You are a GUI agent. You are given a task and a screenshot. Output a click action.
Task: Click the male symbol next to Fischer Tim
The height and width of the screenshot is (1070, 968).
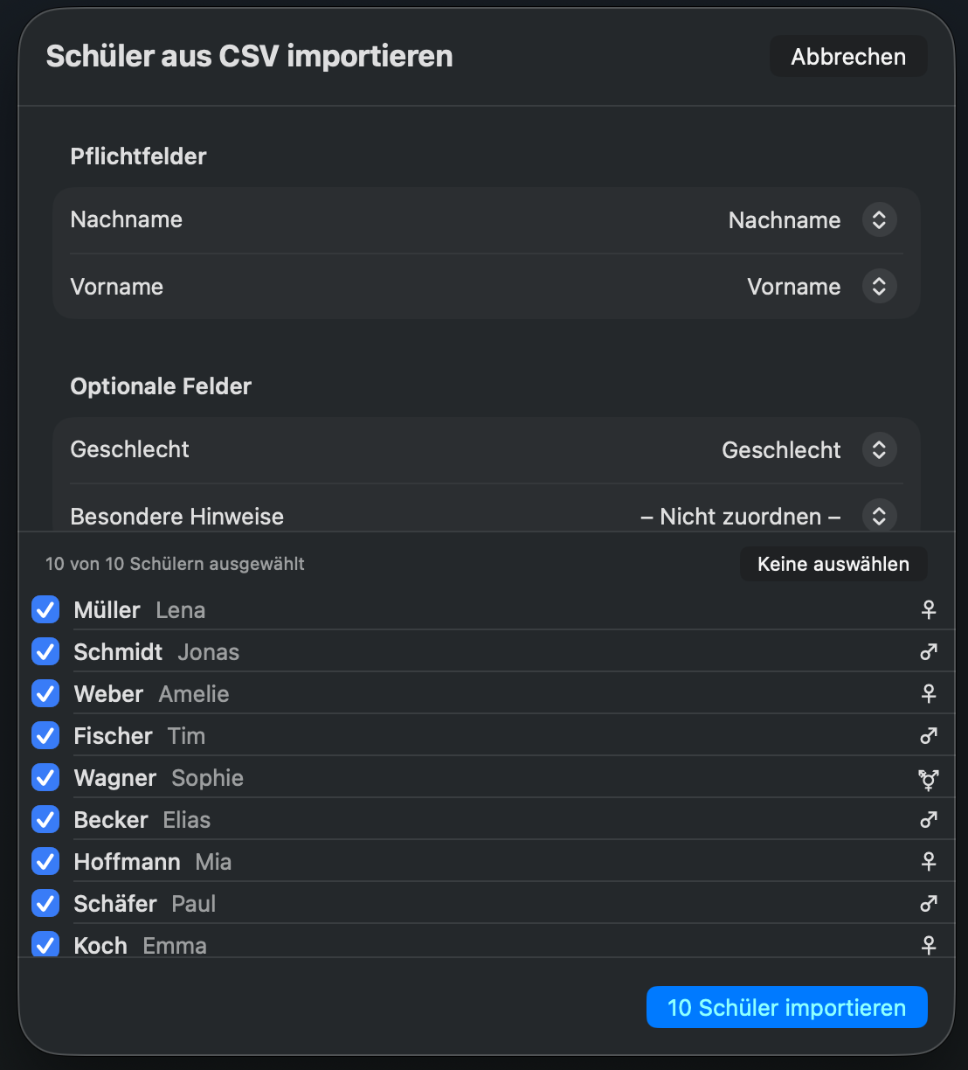pyautogui.click(x=928, y=735)
